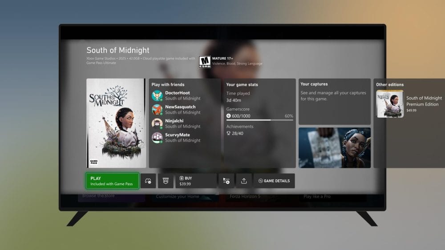The height and width of the screenshot is (250, 445).
Task: Click the South of Midnight cover art
Action: (x=116, y=123)
